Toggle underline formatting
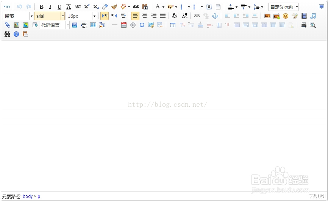The height and width of the screenshot is (201, 328). tap(59, 7)
